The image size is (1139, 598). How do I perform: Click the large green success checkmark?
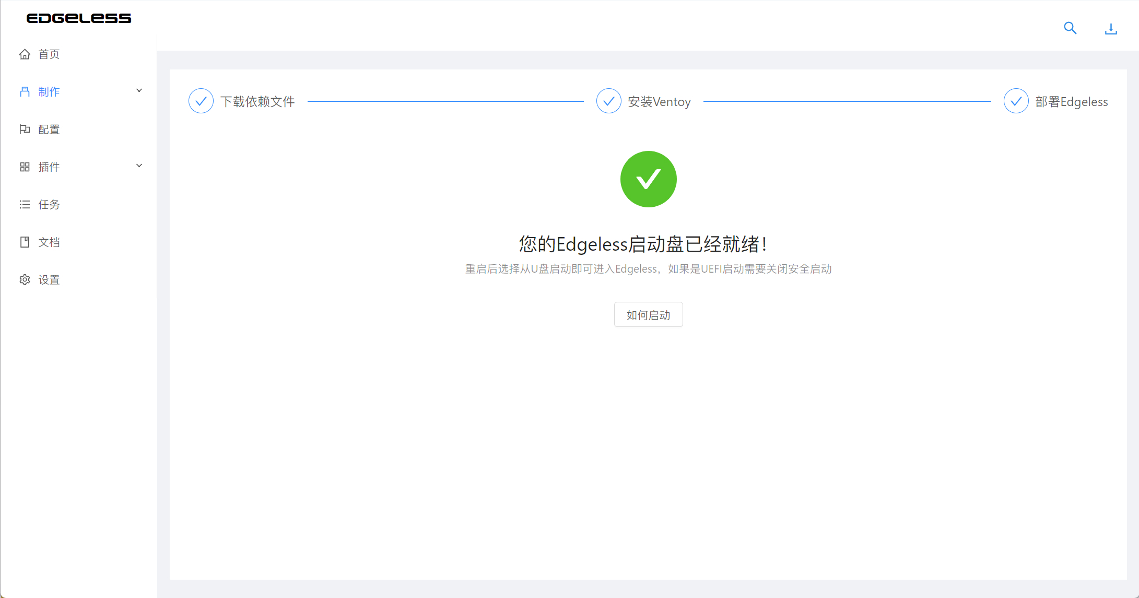(x=649, y=179)
